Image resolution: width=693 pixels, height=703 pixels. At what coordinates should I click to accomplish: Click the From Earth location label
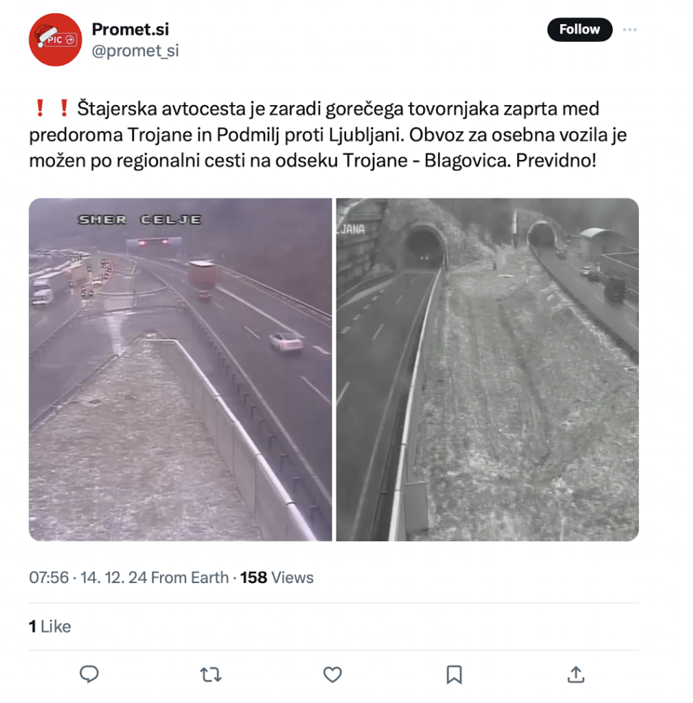click(x=190, y=577)
